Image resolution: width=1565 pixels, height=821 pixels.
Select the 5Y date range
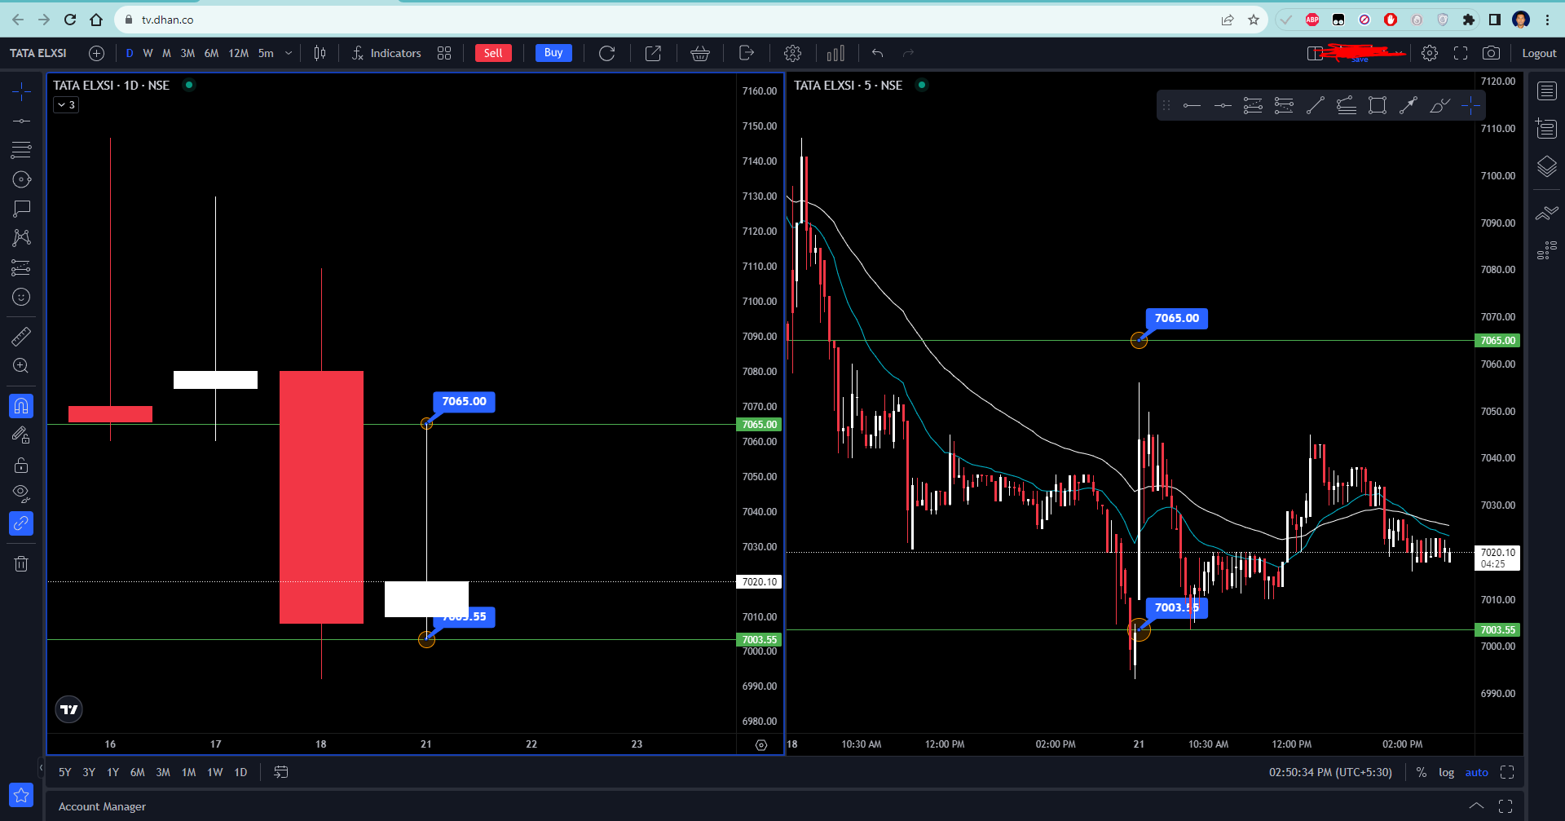(x=64, y=772)
